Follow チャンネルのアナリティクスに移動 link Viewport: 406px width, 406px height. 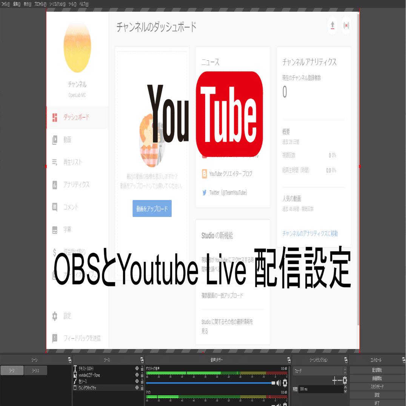point(310,234)
